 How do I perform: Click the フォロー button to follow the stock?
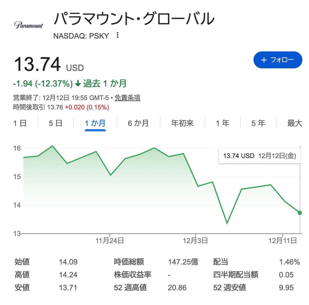[x=277, y=60]
